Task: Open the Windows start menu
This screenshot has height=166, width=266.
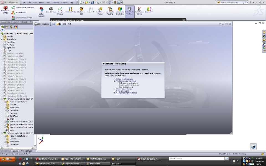Action: [x=8, y=159]
